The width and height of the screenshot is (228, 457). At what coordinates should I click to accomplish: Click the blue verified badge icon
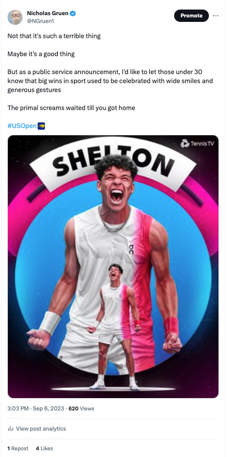73,13
